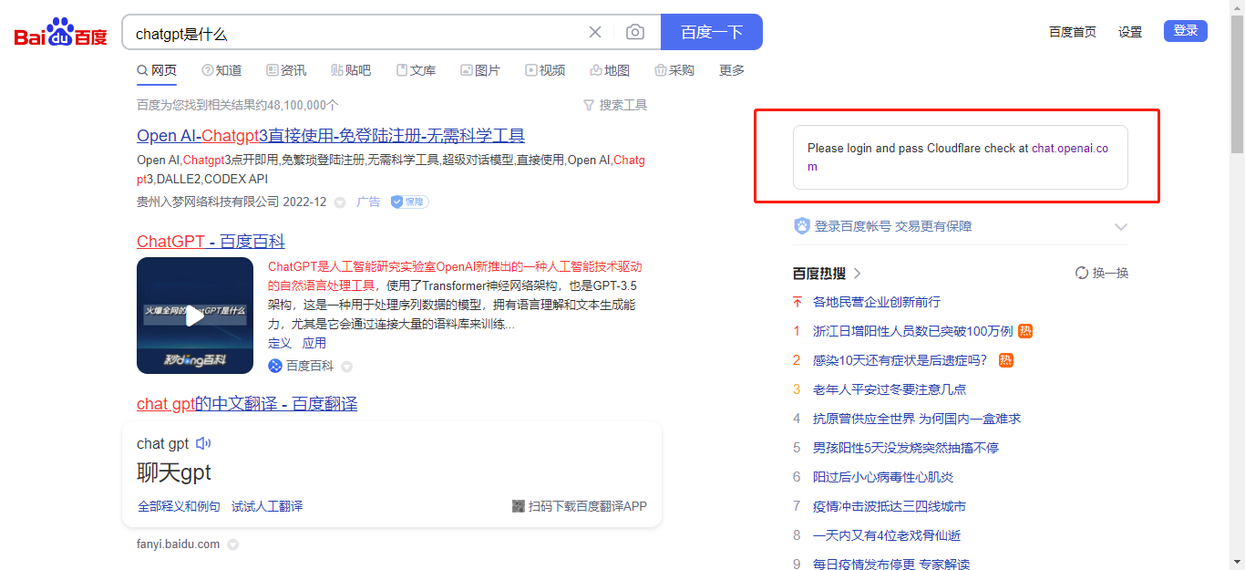Switch to the 采购 tab
Screen dimensions: 1245x570
pos(674,70)
